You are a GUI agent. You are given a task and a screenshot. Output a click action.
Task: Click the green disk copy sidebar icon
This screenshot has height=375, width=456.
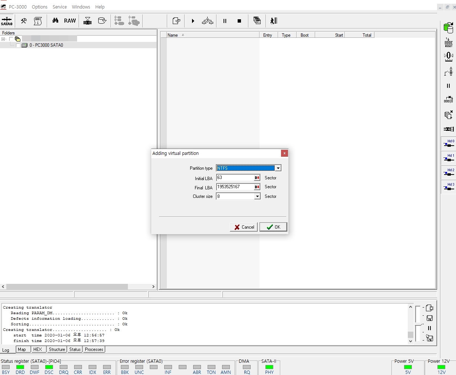coord(449,28)
